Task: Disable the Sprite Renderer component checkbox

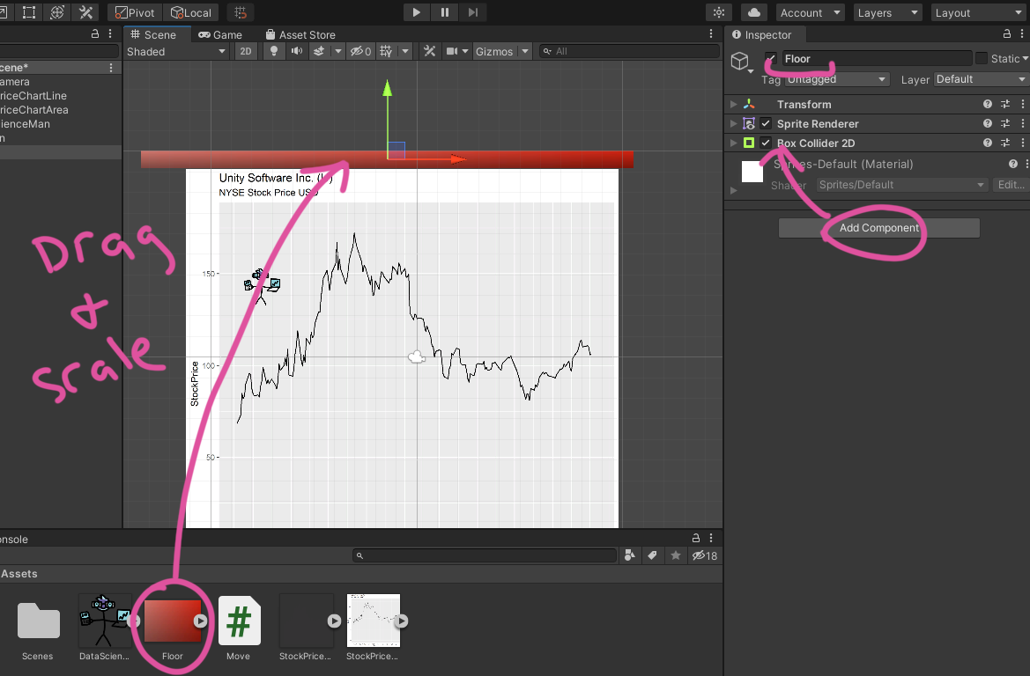Action: 766,123
